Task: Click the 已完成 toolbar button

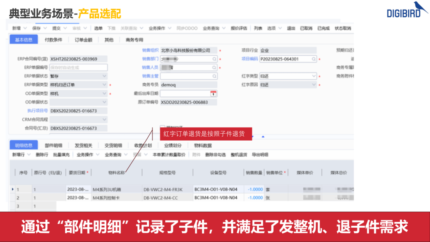Action: point(323,28)
